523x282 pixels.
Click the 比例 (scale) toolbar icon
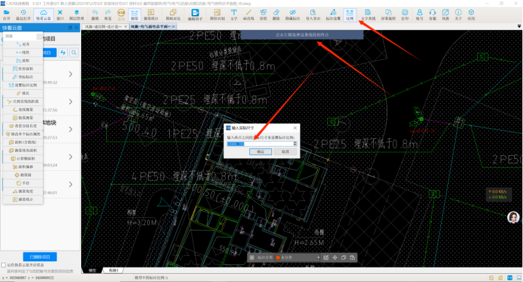point(350,14)
